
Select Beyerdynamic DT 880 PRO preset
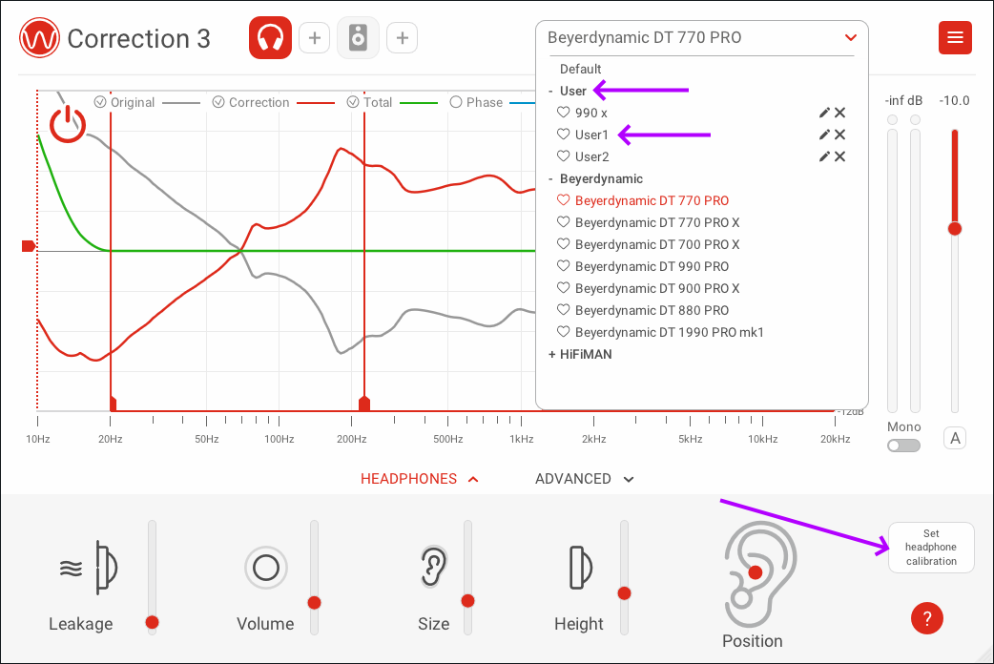(x=652, y=310)
